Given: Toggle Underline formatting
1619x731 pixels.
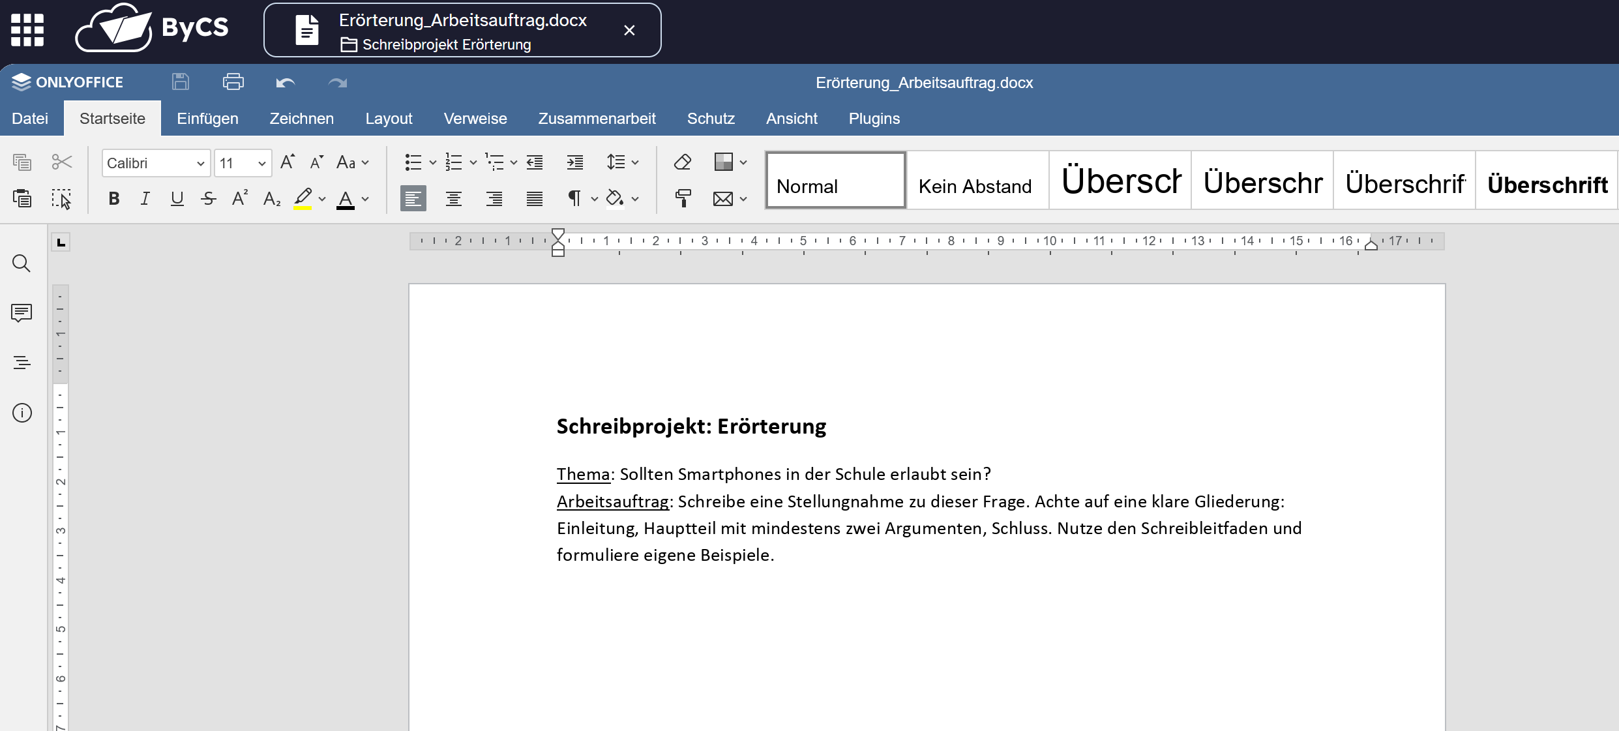Looking at the screenshot, I should coord(177,198).
